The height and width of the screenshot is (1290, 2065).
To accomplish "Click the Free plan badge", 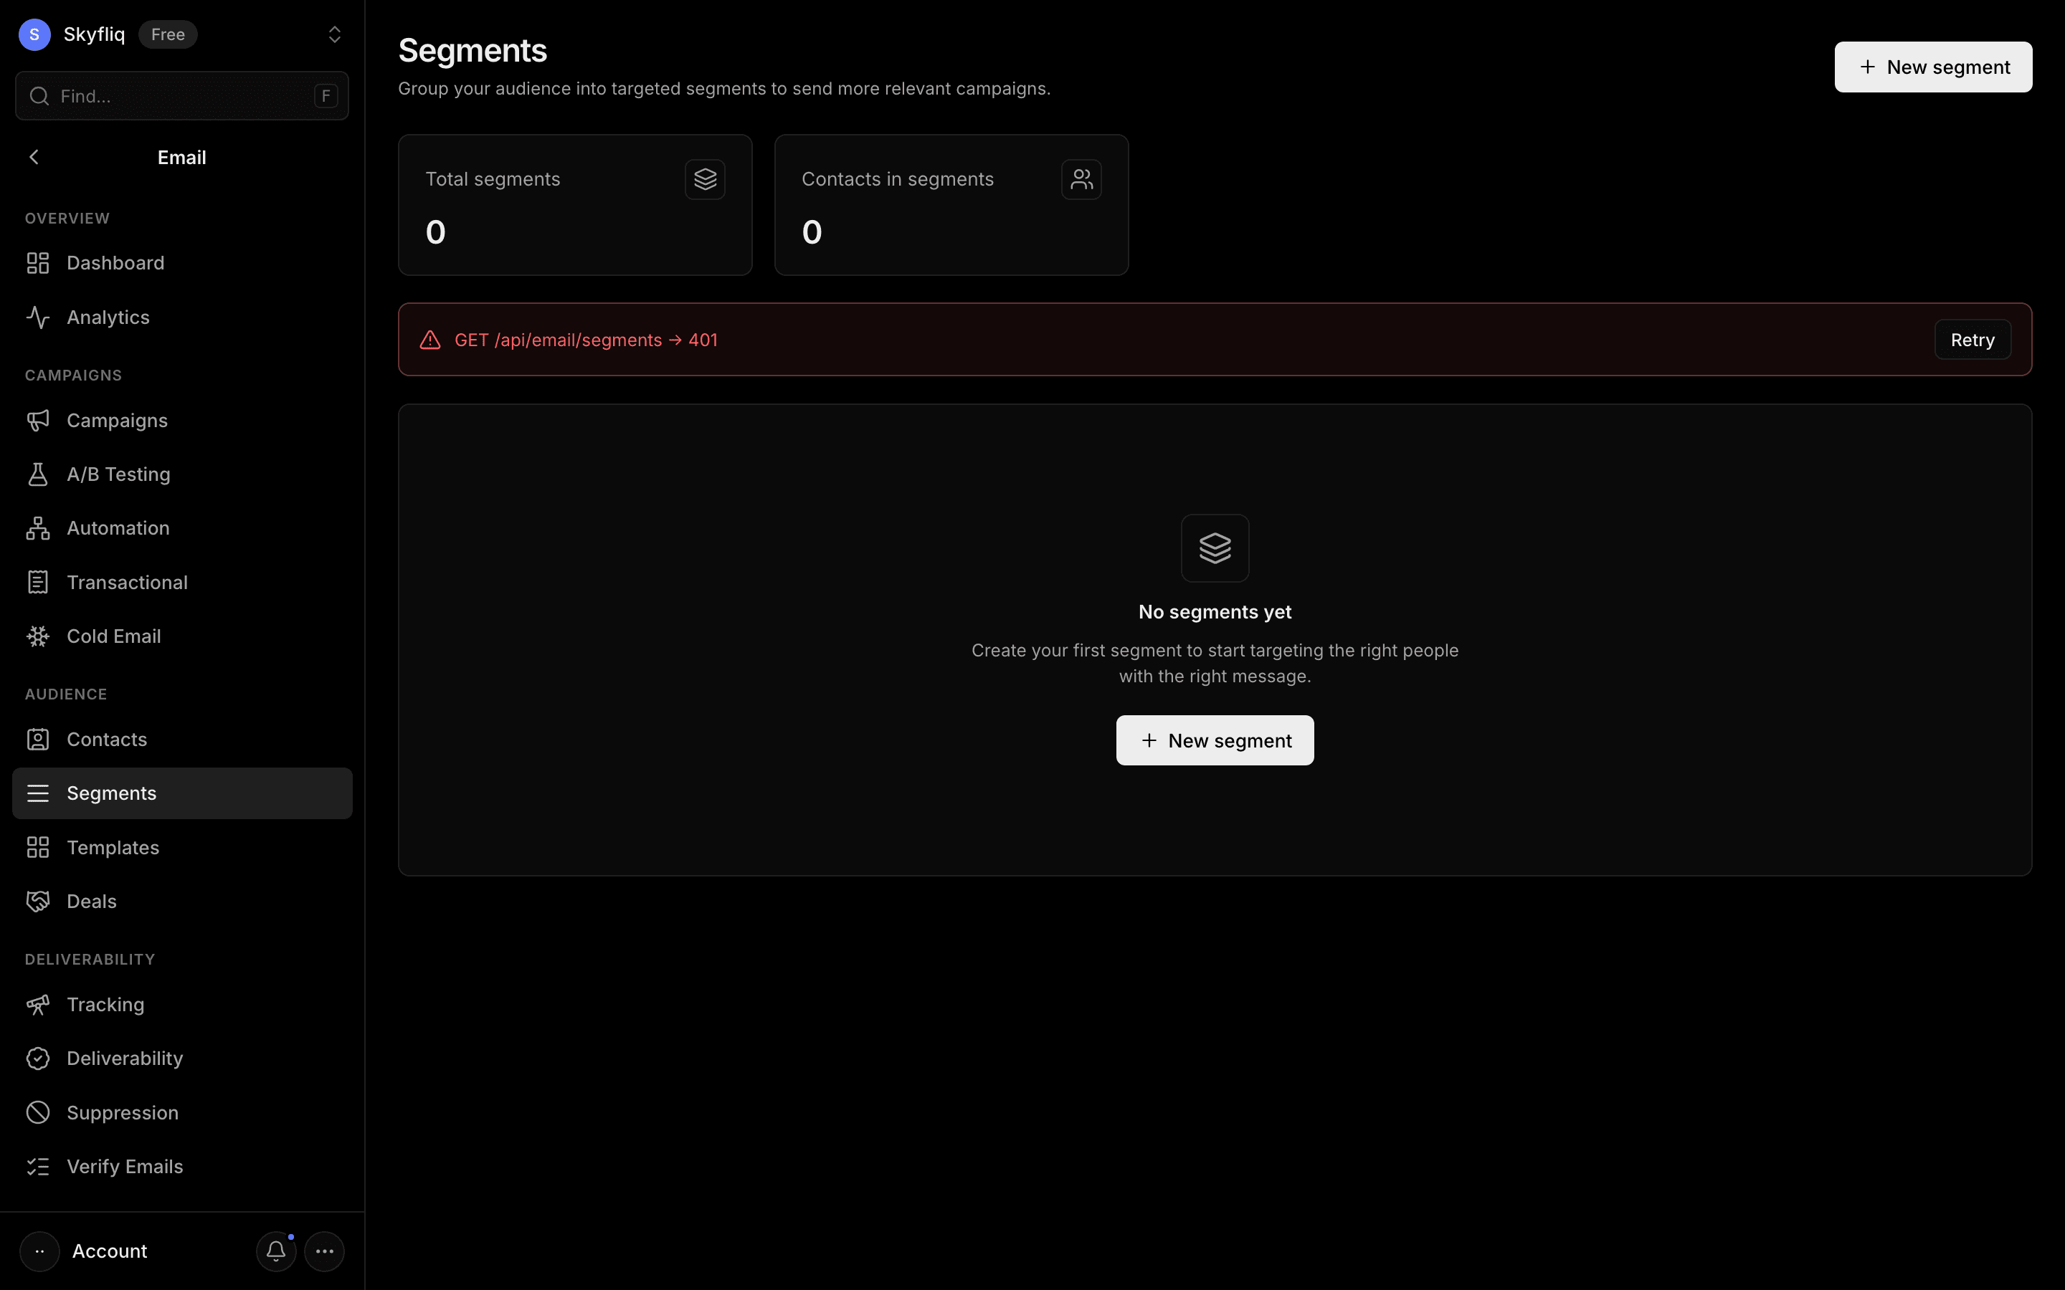I will (168, 34).
